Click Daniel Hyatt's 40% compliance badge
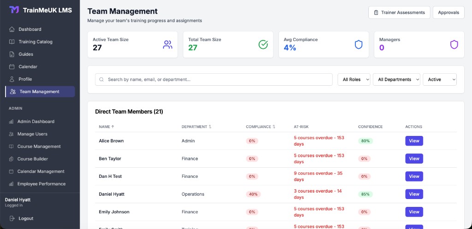This screenshot has width=472, height=229. (253, 194)
